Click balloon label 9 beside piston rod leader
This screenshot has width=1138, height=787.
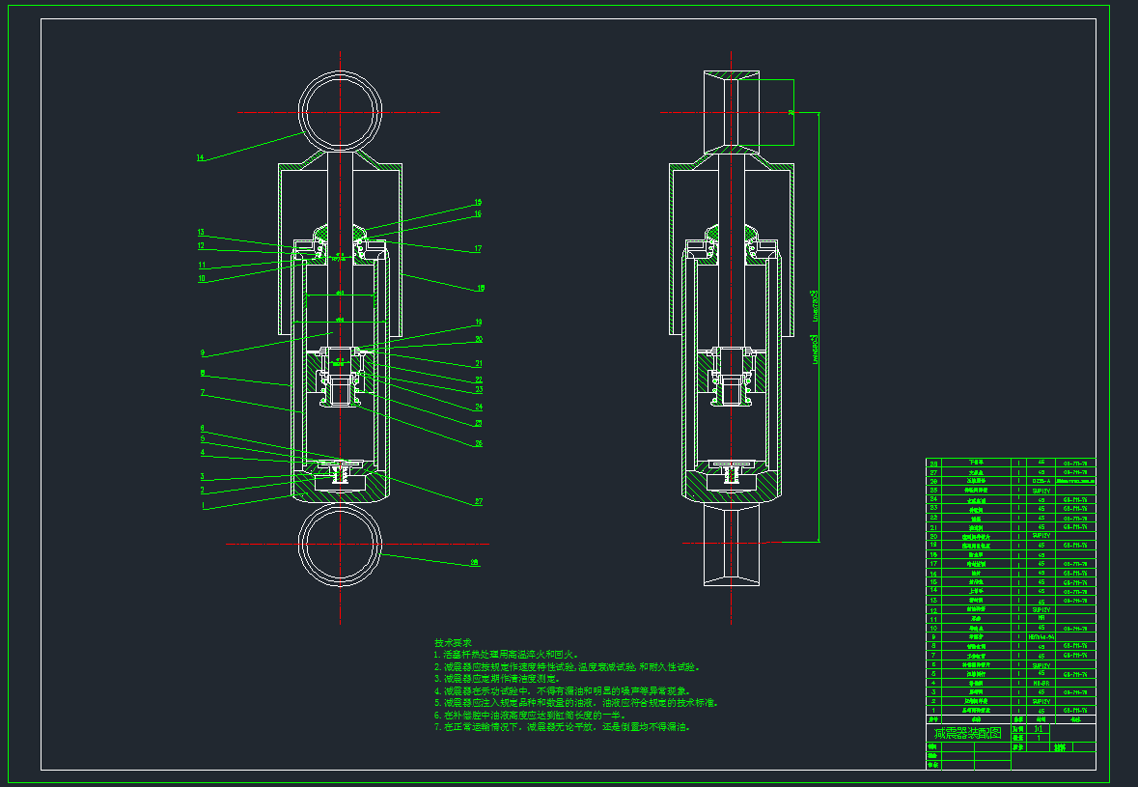coord(203,352)
